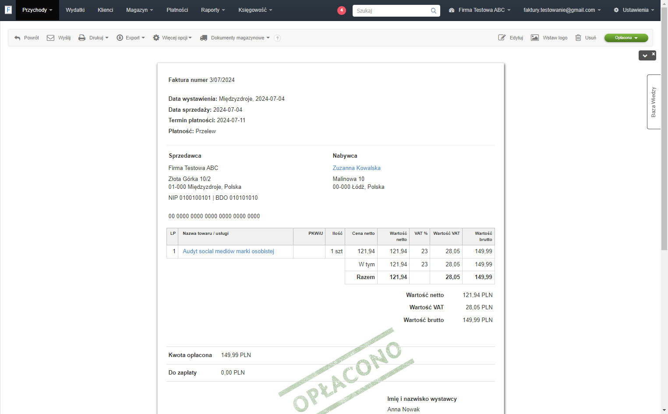Open the Klienci section

[105, 10]
